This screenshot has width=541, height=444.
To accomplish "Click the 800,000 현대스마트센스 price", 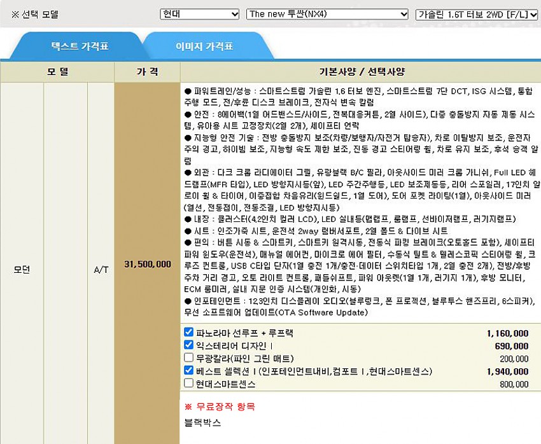I will 513,384.
